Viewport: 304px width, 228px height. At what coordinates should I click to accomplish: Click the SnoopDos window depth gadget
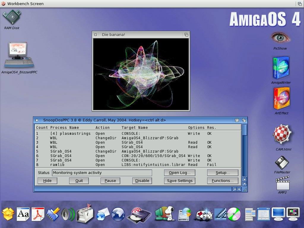pos(244,120)
